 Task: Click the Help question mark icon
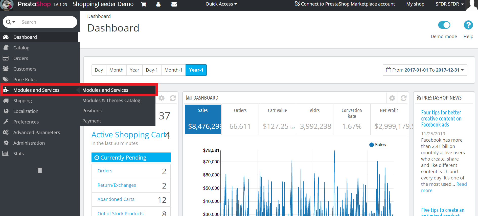(468, 25)
